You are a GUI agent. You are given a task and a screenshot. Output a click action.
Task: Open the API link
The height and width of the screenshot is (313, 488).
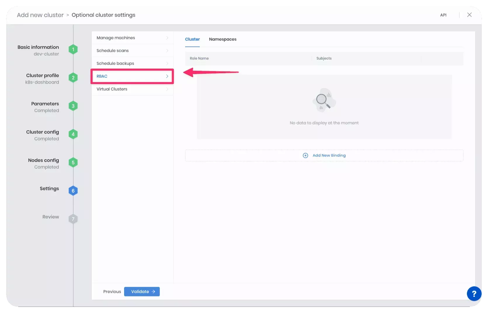coord(443,15)
